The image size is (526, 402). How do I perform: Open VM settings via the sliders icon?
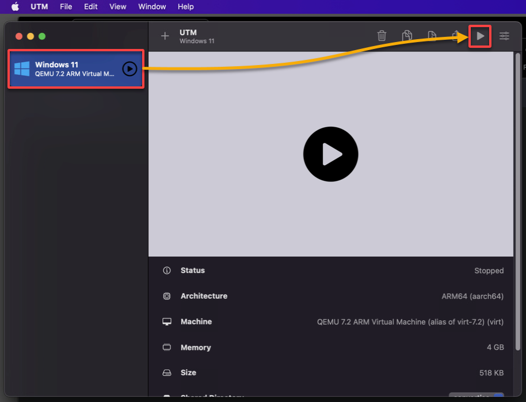tap(504, 36)
